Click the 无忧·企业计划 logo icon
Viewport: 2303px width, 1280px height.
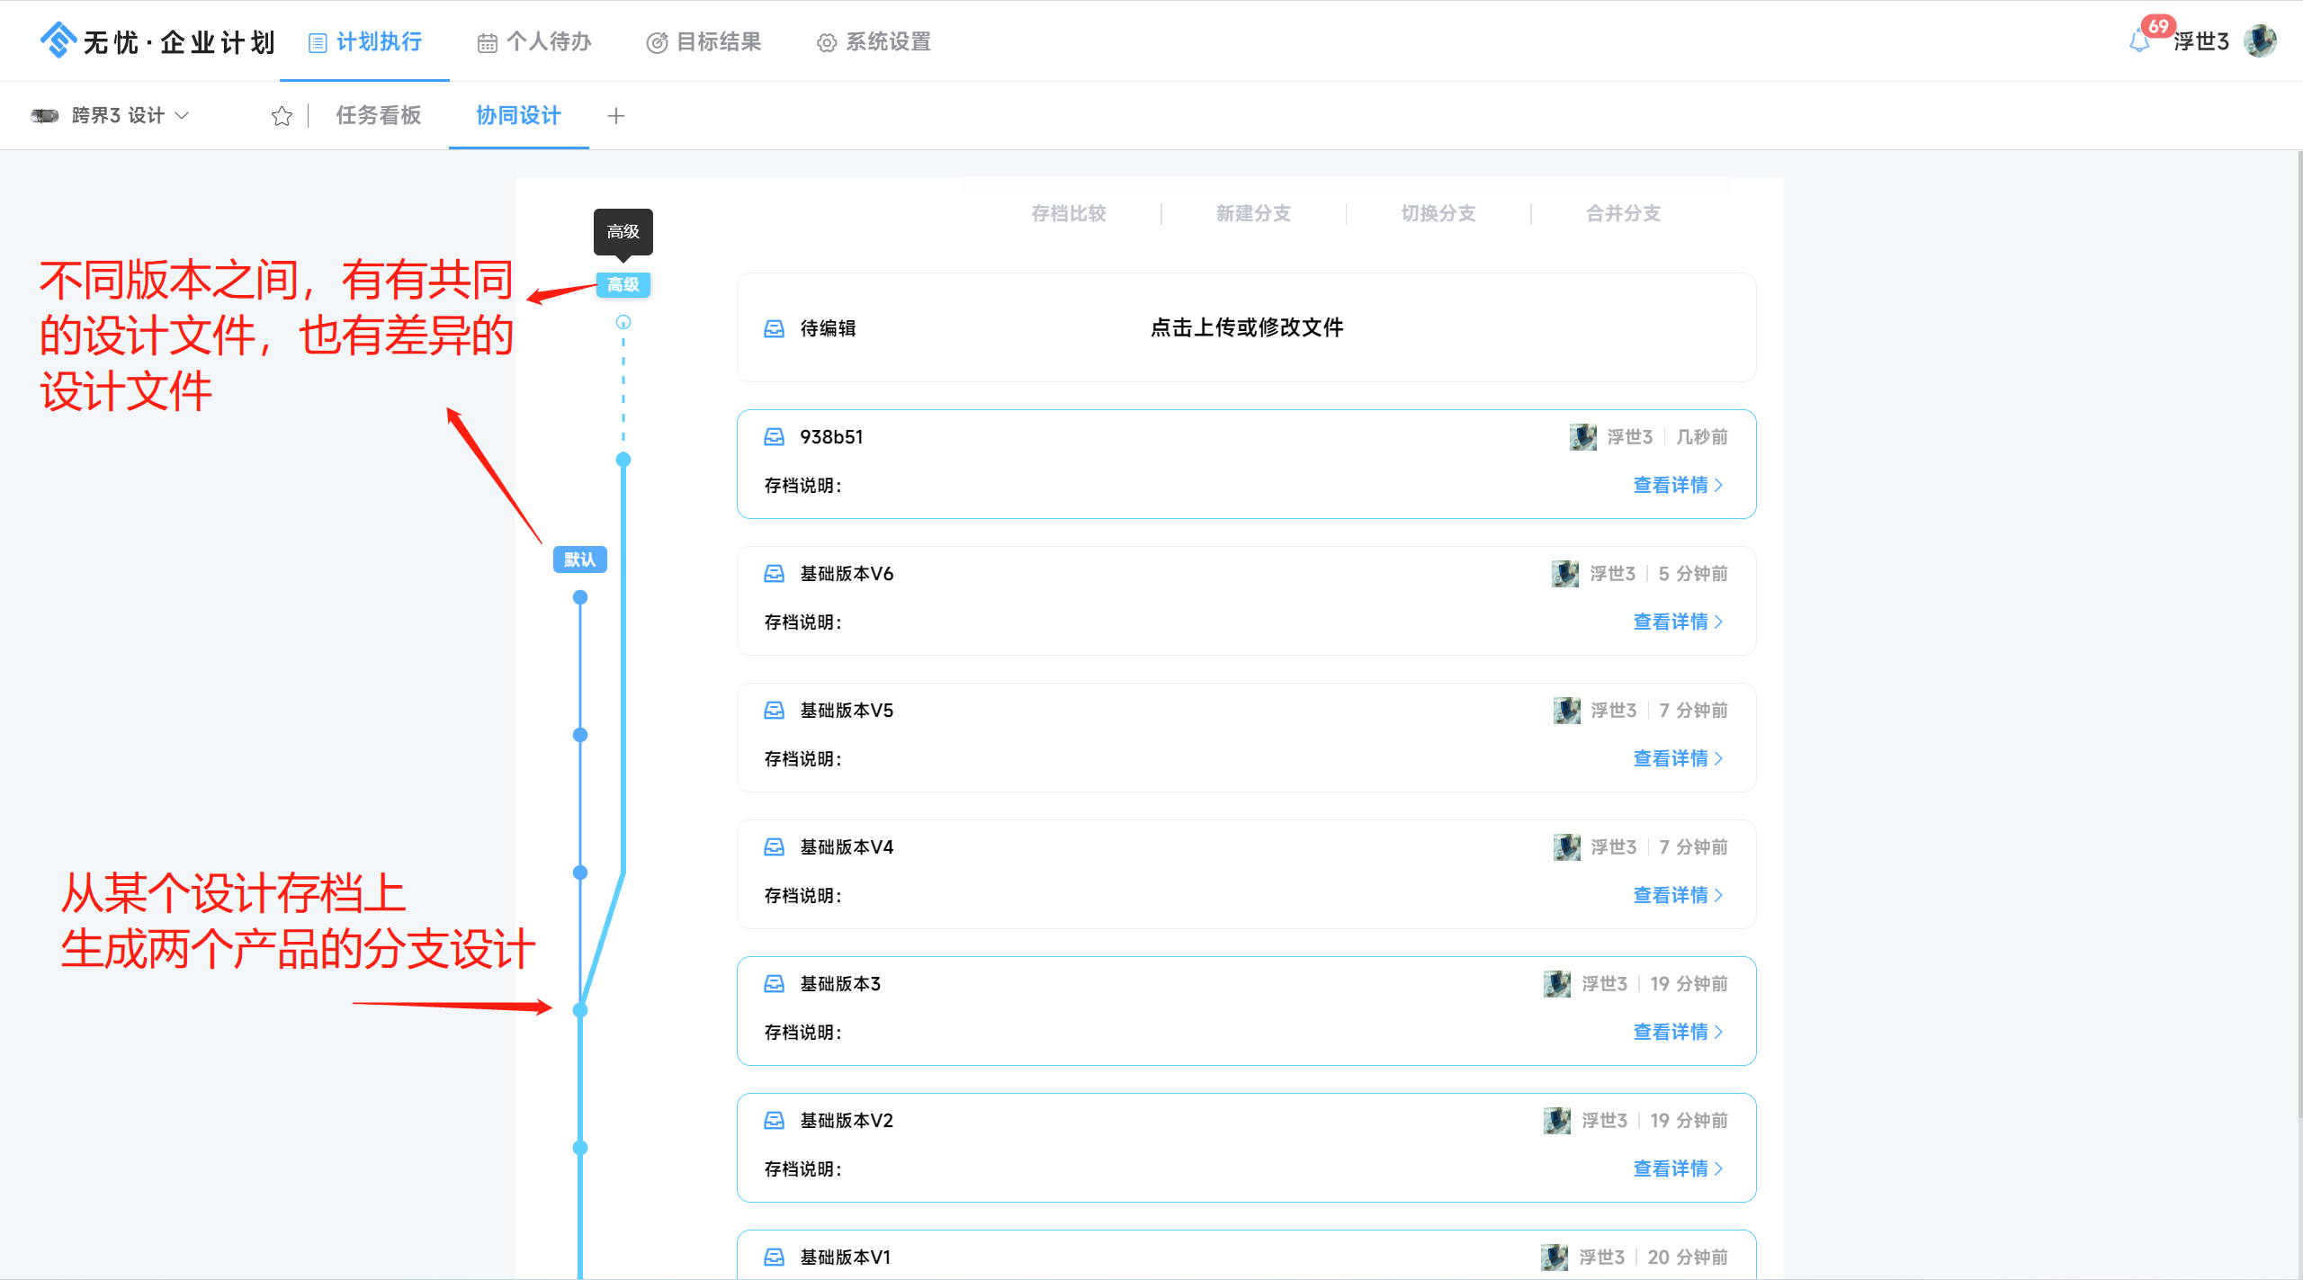tap(58, 40)
